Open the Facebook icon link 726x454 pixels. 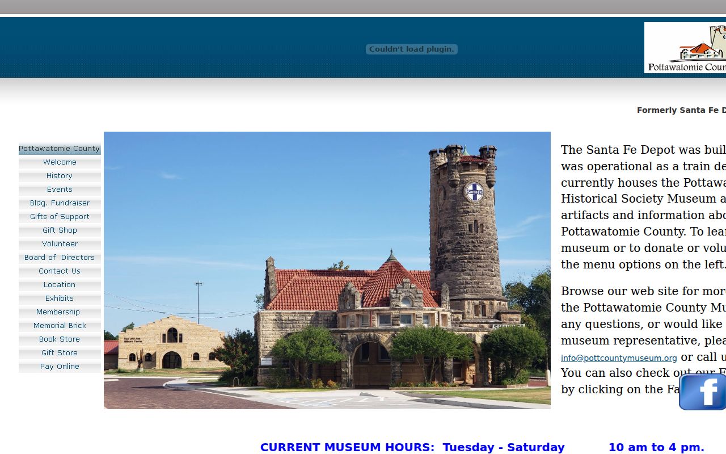[x=703, y=392]
